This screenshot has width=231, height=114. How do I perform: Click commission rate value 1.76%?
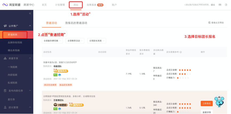(129, 108)
